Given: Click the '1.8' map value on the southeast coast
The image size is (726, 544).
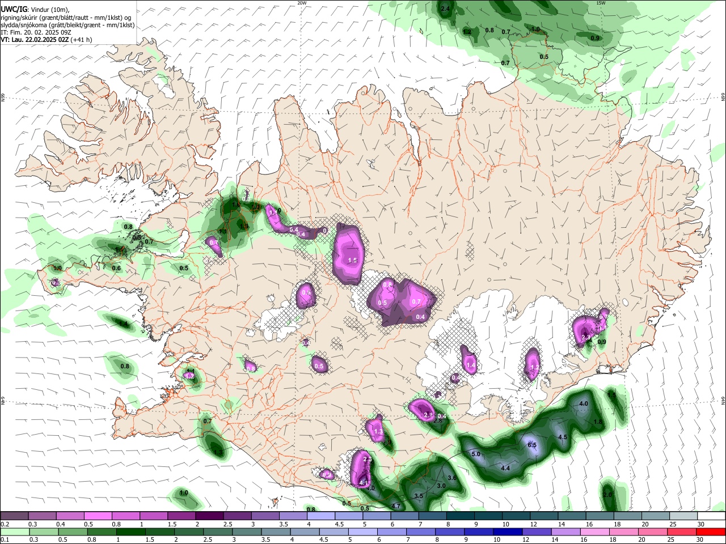Looking at the screenshot, I should point(598,422).
